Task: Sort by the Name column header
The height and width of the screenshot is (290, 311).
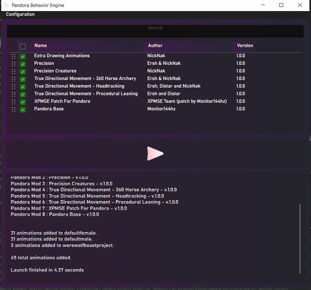Action: (41, 46)
